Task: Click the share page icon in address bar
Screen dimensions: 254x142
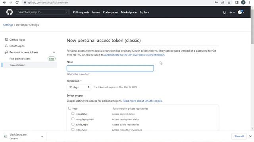Action: coord(223,2)
